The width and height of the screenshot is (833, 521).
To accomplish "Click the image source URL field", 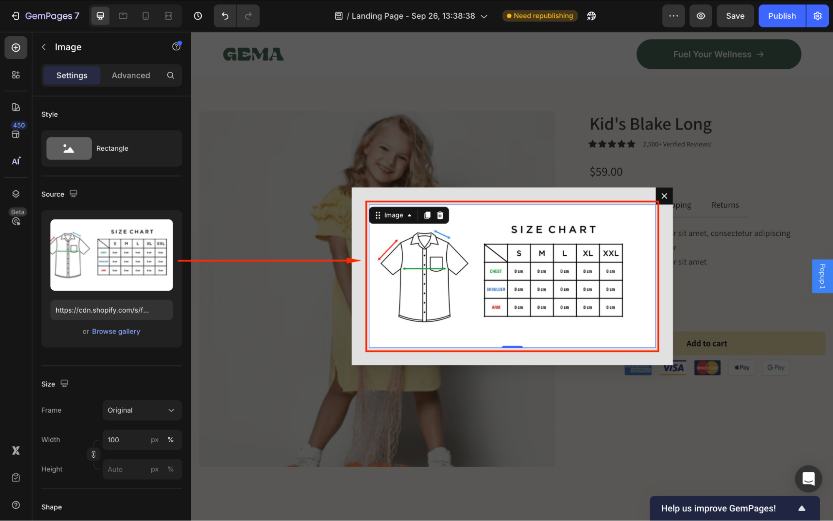I will coord(111,310).
